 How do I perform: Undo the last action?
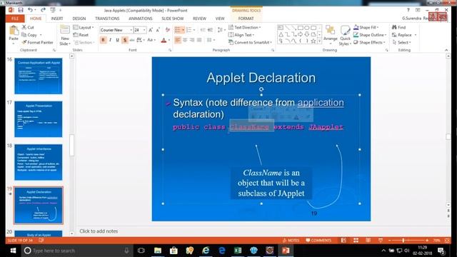click(x=30, y=10)
